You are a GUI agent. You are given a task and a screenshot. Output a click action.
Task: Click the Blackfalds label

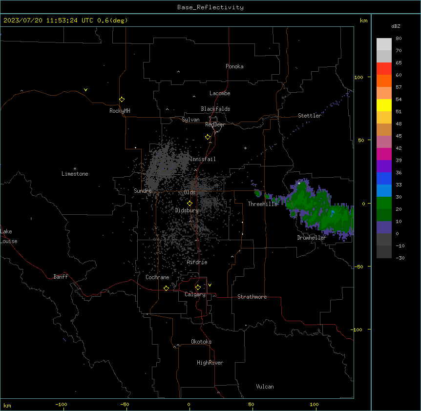point(215,109)
